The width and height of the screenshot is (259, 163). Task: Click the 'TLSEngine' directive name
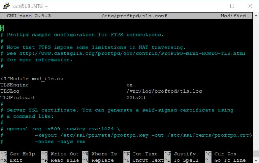point(14,85)
